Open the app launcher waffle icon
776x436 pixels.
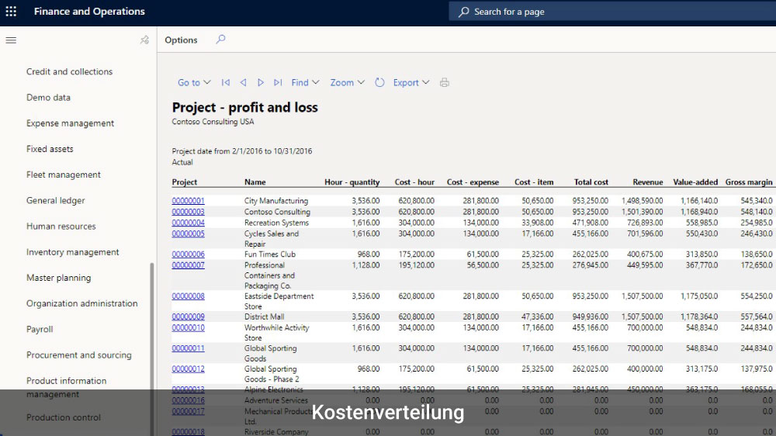[x=11, y=12]
